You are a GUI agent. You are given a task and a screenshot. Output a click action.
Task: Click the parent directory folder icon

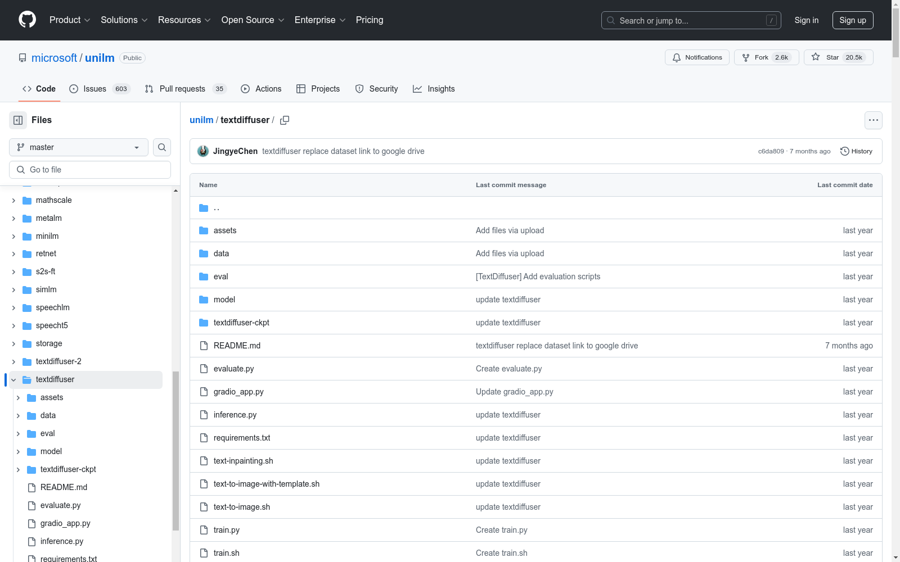click(x=204, y=208)
